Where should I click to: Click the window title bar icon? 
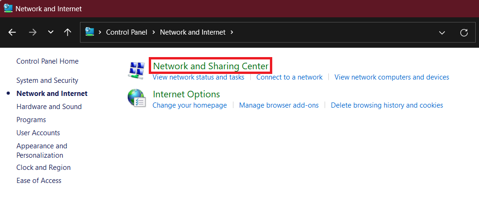coord(8,8)
